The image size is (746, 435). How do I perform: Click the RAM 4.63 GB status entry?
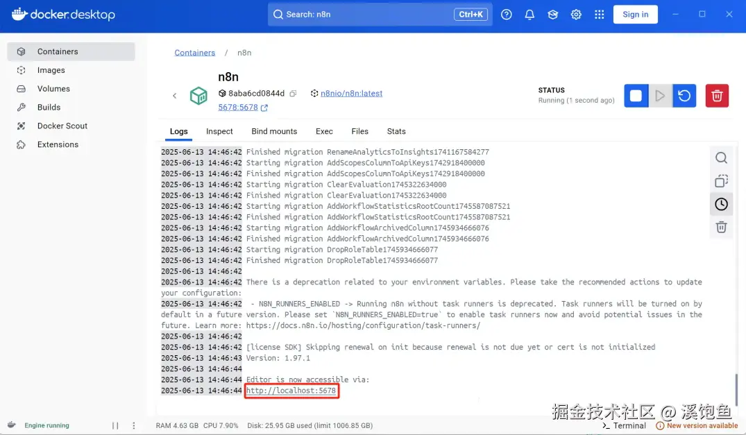[x=177, y=425]
